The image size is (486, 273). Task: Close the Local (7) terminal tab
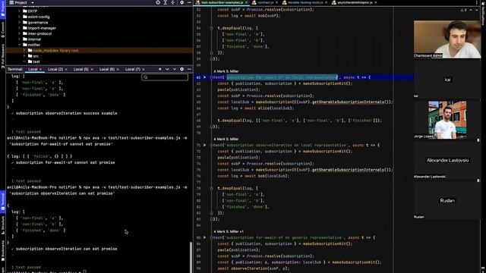click(x=144, y=69)
